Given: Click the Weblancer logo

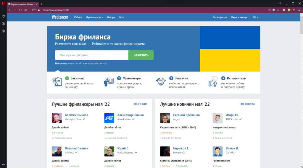Looking at the screenshot, I should [60, 17].
